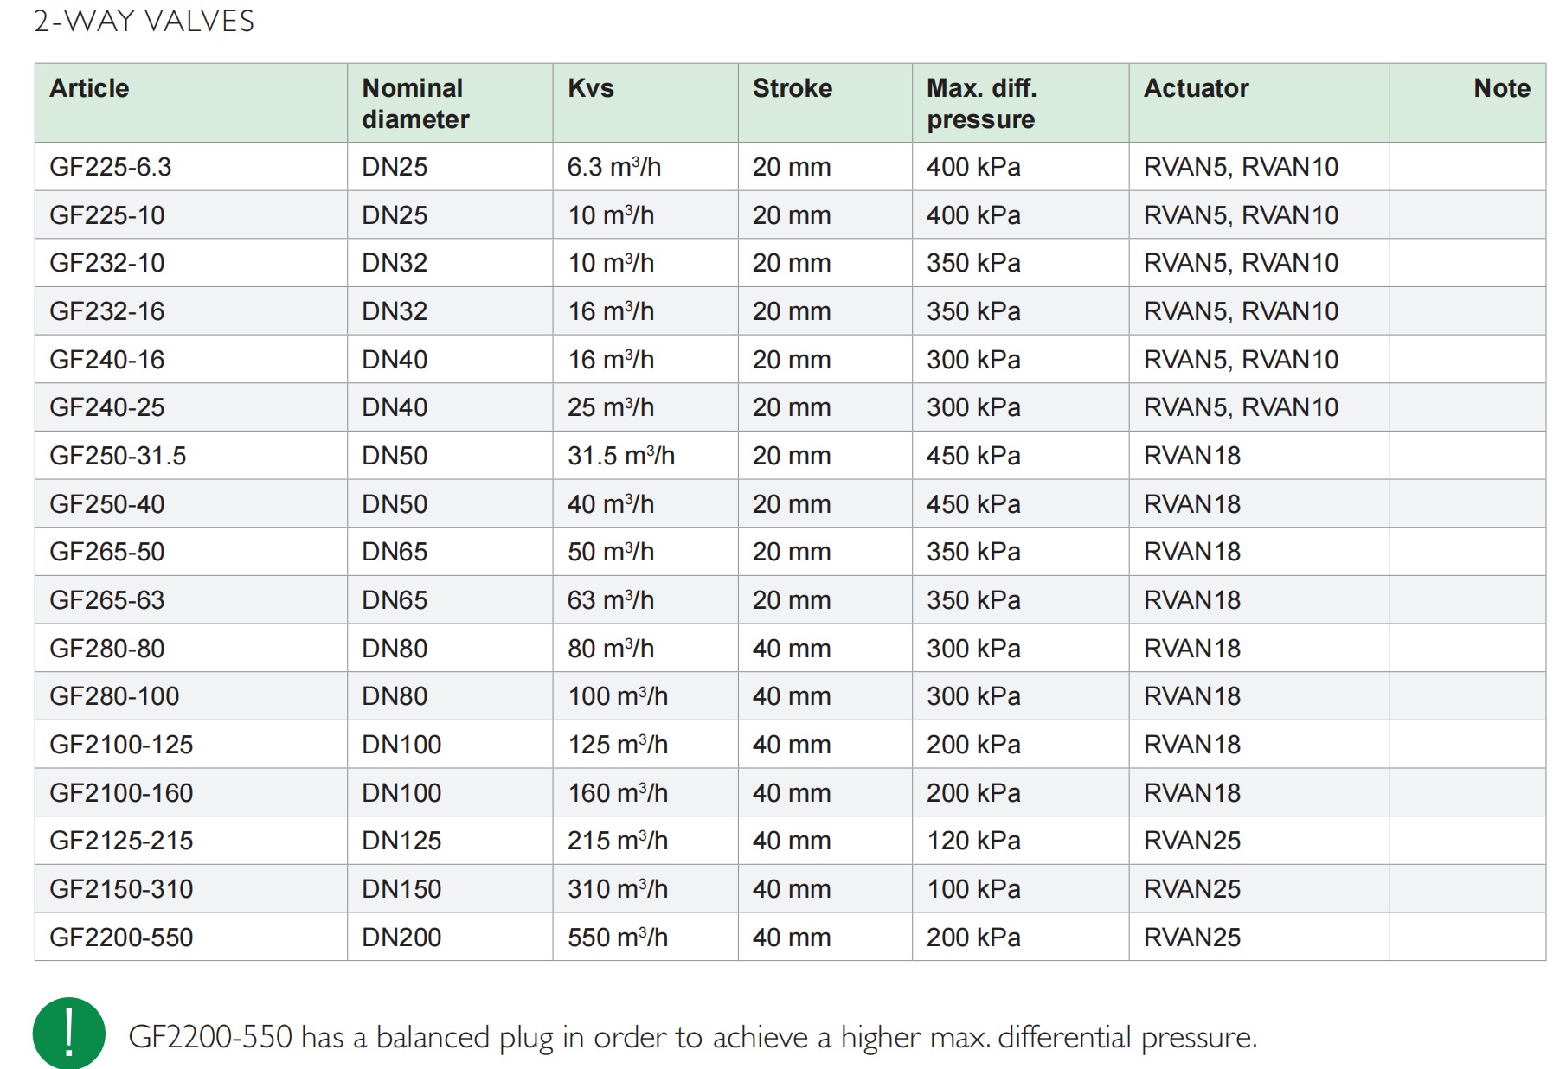The height and width of the screenshot is (1069, 1566).
Task: Click the 2-WAY VALVES heading
Action: [144, 21]
